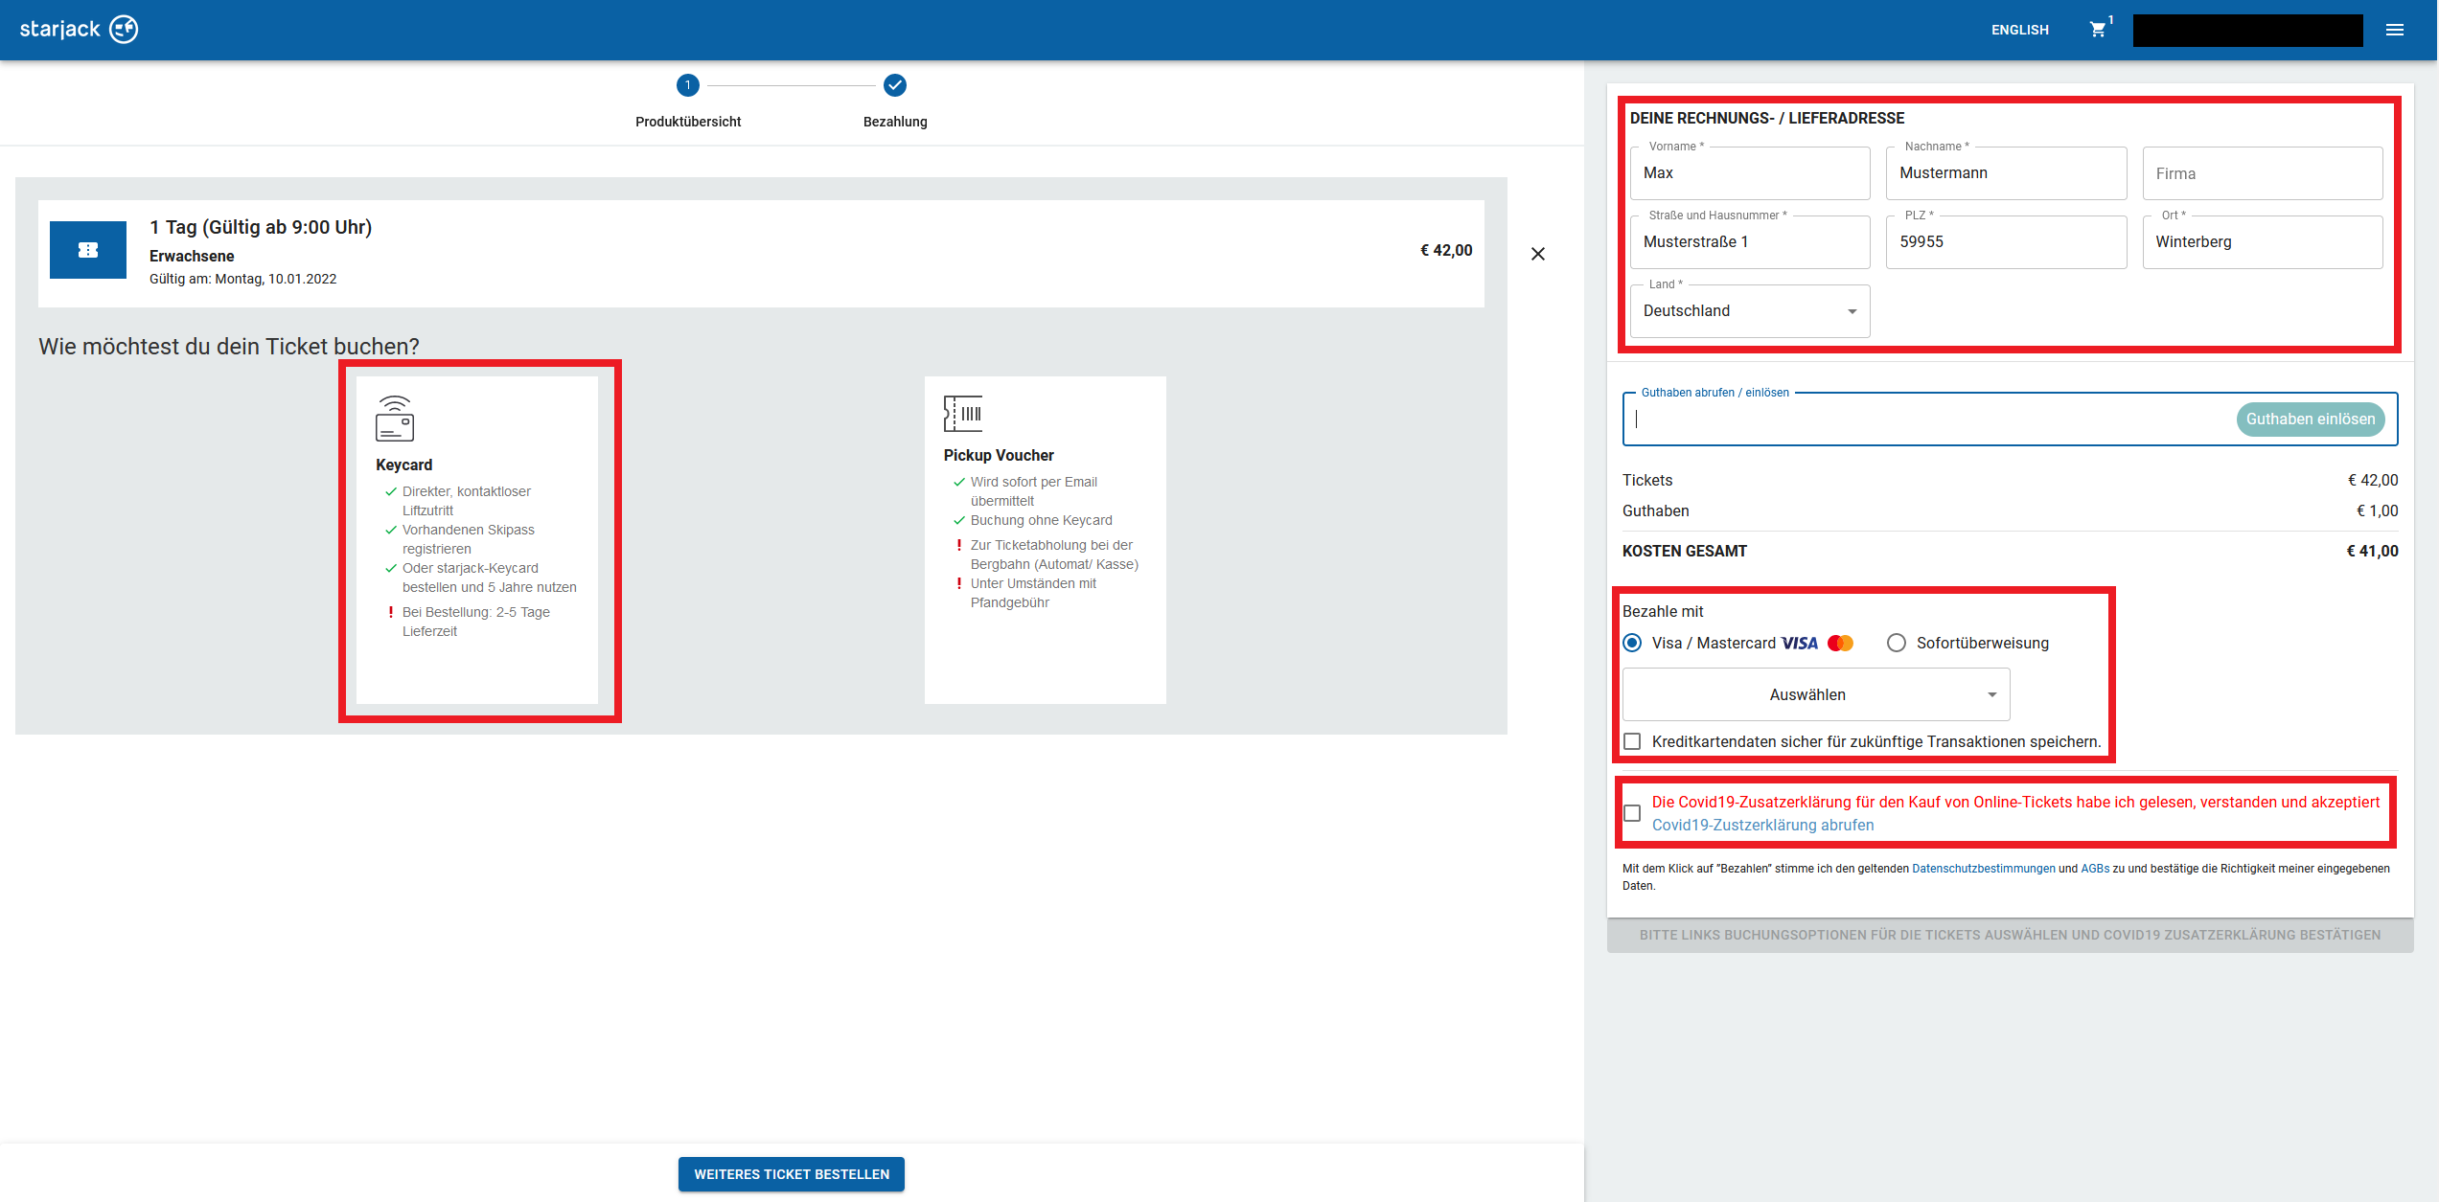Select the Pickup Voucher barcode icon
Viewport: 2439px width, 1202px height.
click(962, 414)
